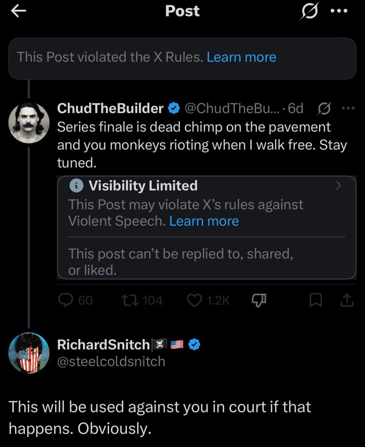Open Learn more about Violent Speech rules
The image size is (365, 447).
(204, 221)
